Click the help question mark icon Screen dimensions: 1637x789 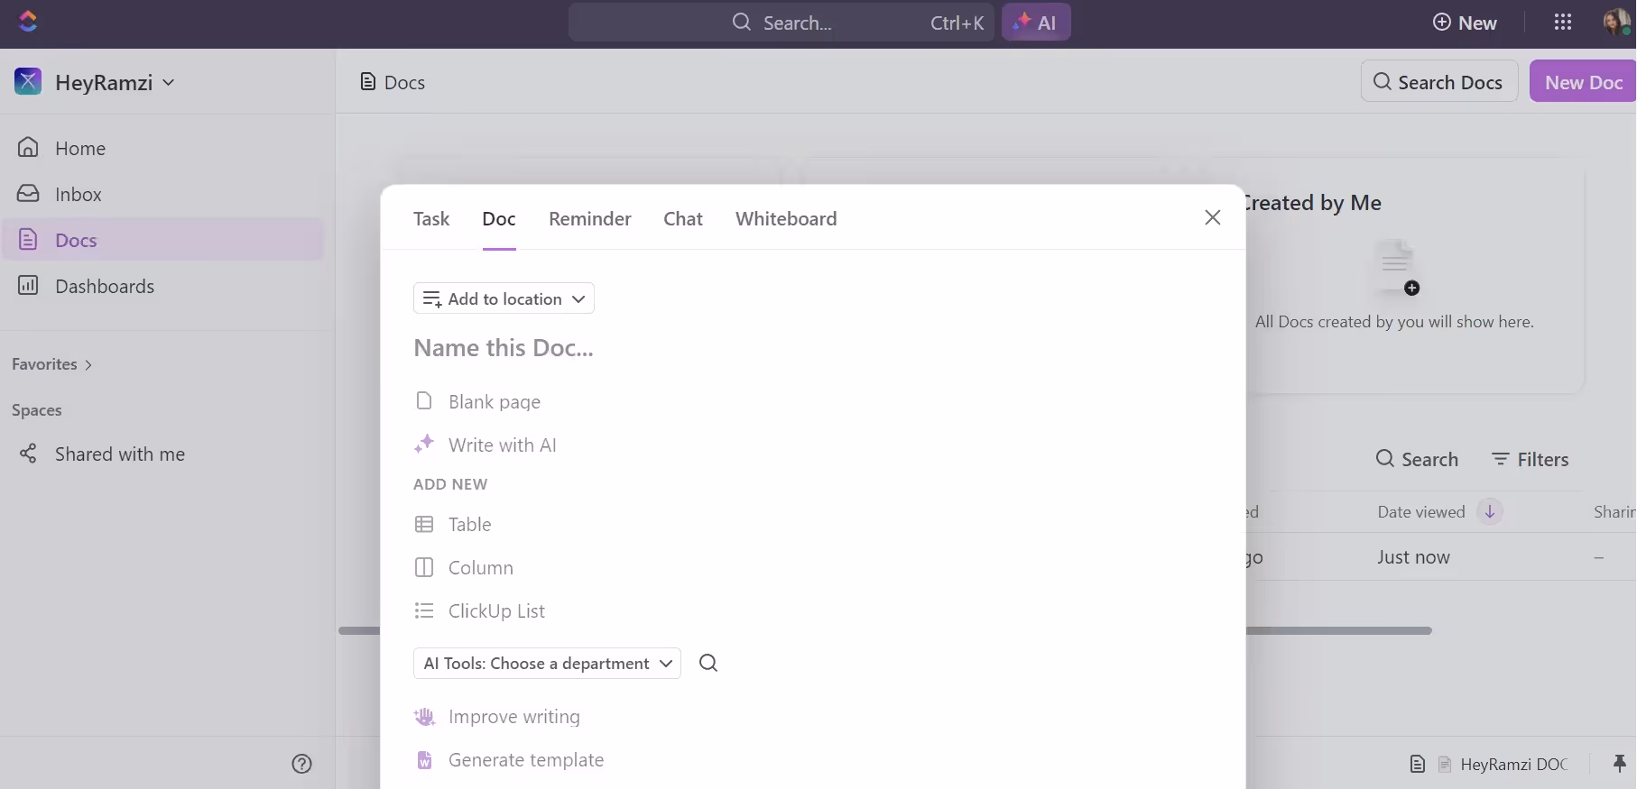coord(301,764)
